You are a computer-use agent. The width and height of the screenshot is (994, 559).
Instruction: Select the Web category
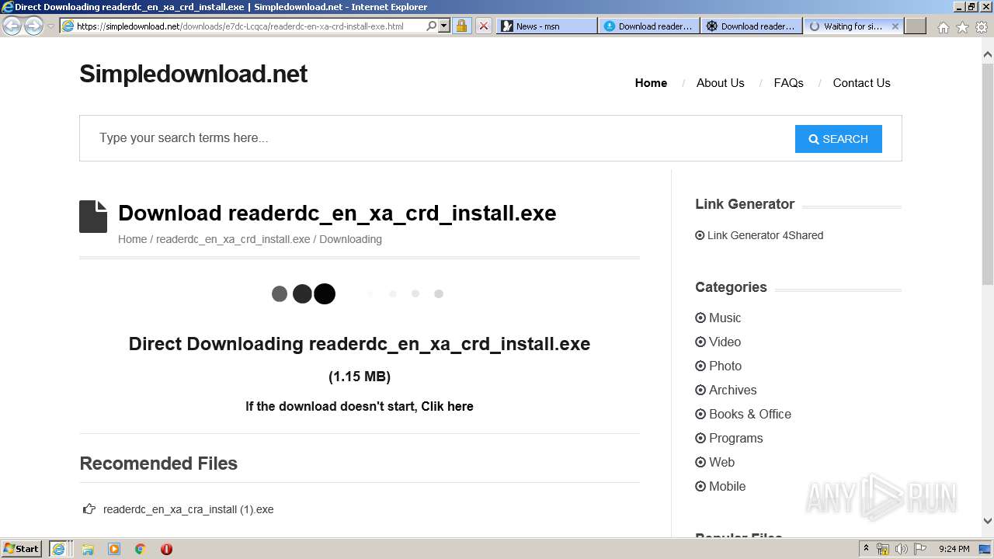coord(721,462)
